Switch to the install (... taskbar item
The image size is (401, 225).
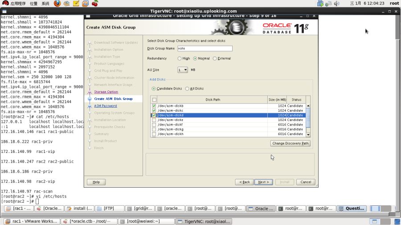point(79,209)
